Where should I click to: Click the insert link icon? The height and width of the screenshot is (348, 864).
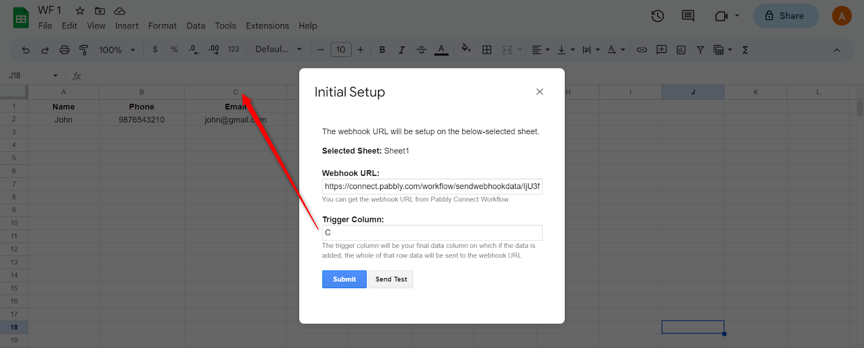point(642,50)
